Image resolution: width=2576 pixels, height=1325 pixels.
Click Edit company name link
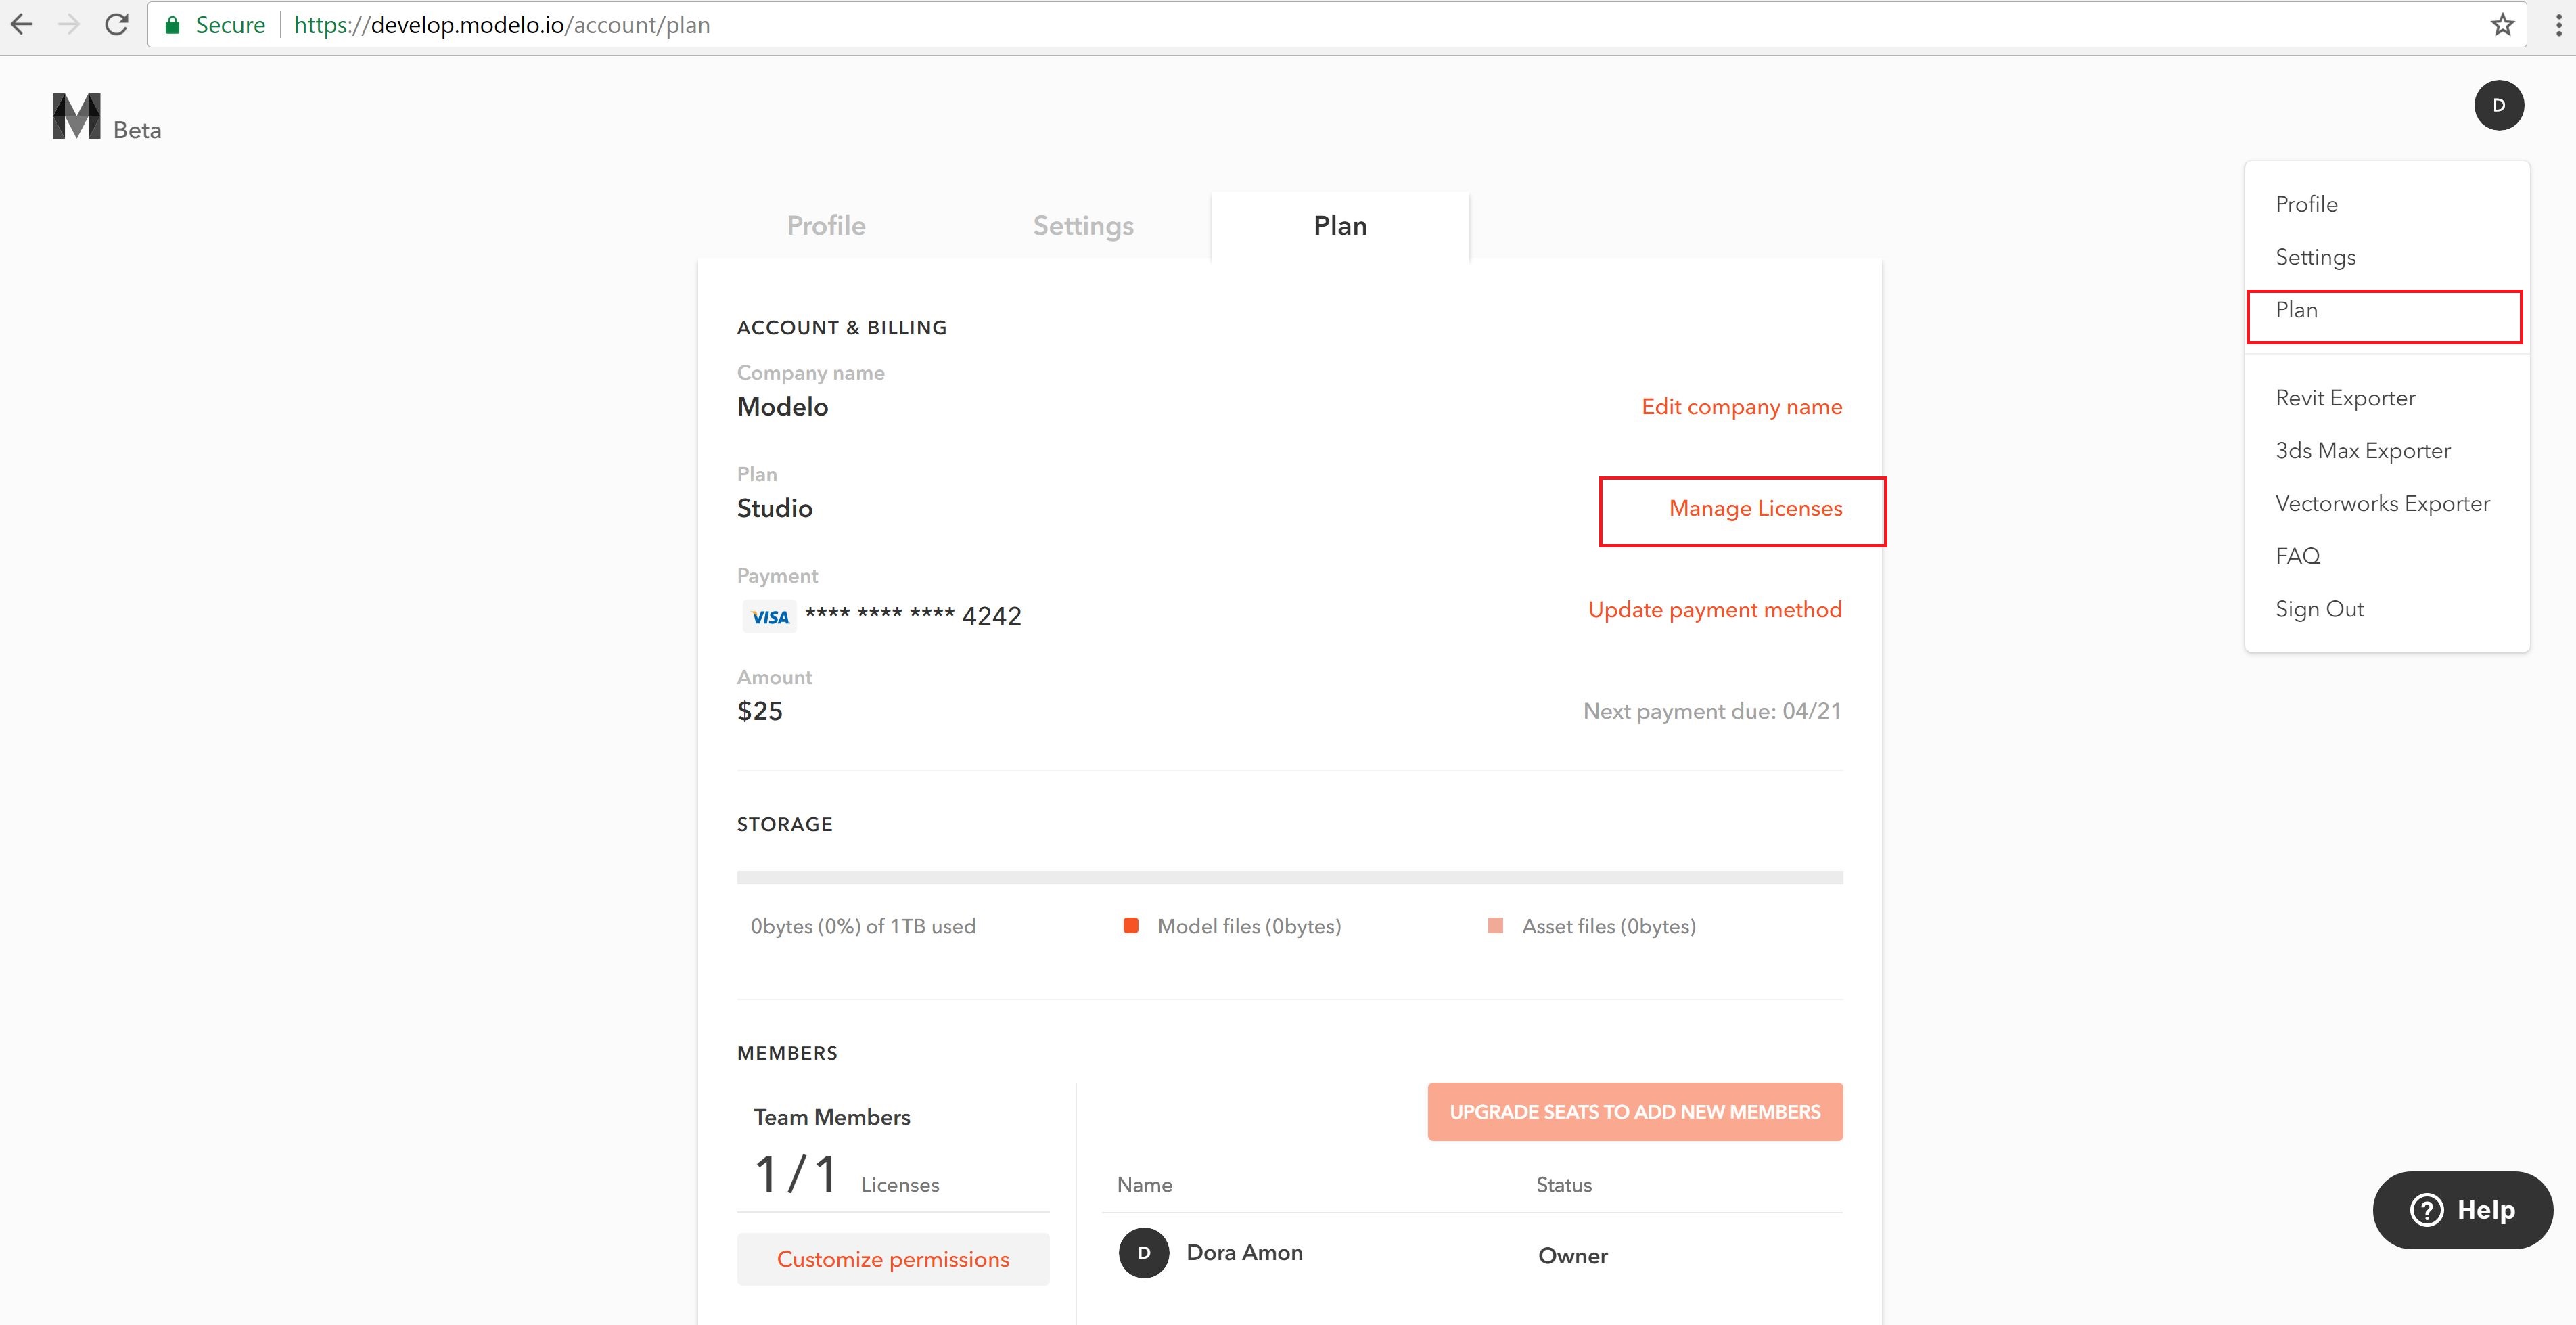pyautogui.click(x=1741, y=405)
